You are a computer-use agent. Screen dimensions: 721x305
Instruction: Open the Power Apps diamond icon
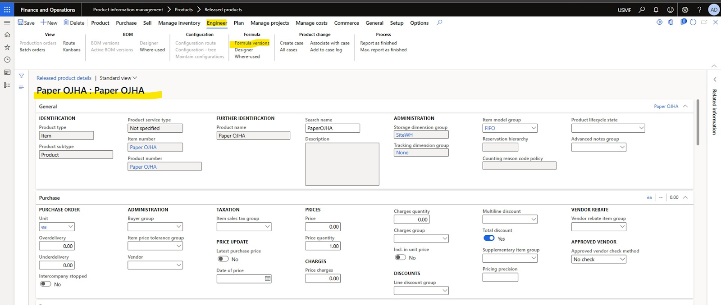point(659,22)
